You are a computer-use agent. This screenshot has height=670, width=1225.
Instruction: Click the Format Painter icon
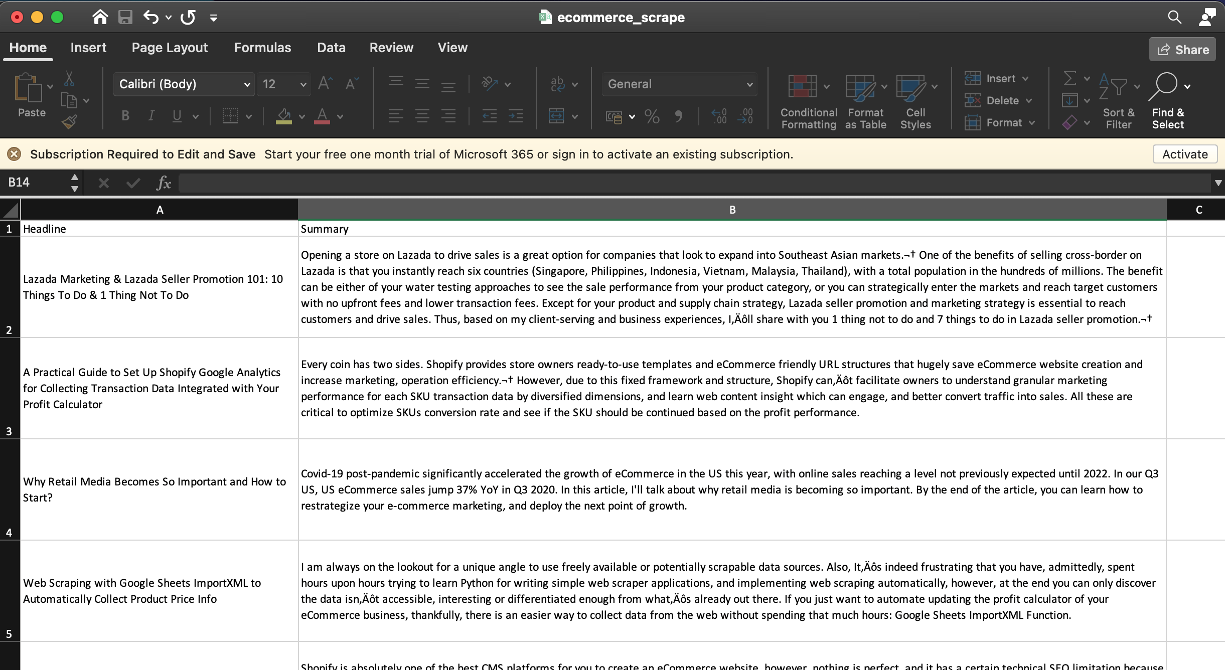pyautogui.click(x=70, y=122)
